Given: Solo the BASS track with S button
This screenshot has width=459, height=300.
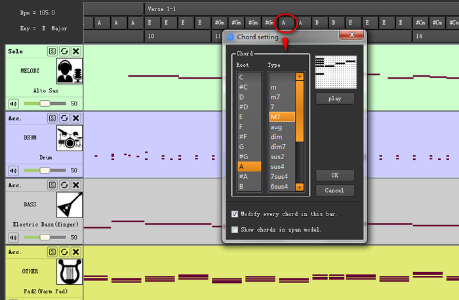Looking at the screenshot, I should 52,185.
